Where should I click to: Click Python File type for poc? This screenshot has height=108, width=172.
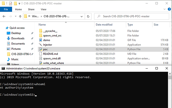coord(134,49)
